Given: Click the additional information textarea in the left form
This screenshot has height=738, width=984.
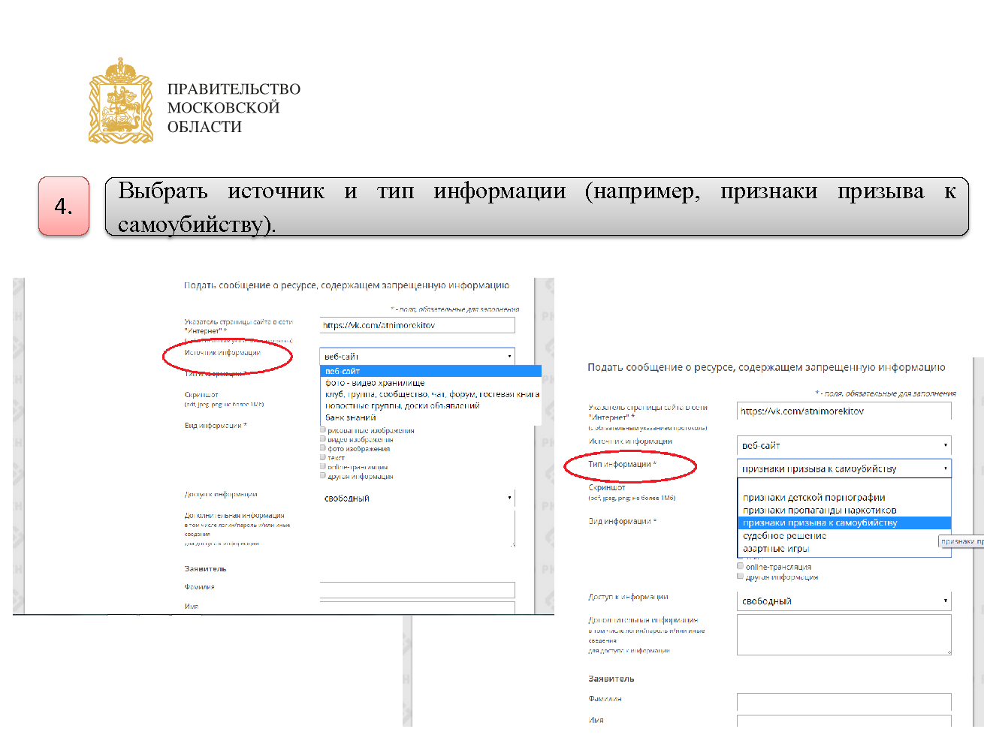Looking at the screenshot, I should pos(417,529).
